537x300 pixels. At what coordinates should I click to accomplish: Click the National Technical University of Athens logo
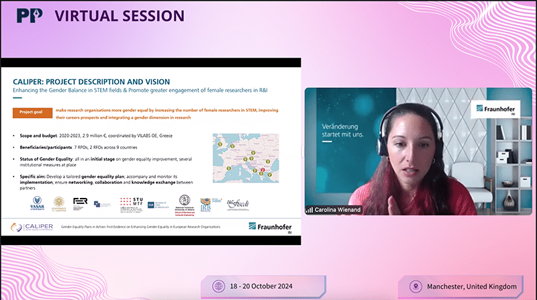click(184, 202)
